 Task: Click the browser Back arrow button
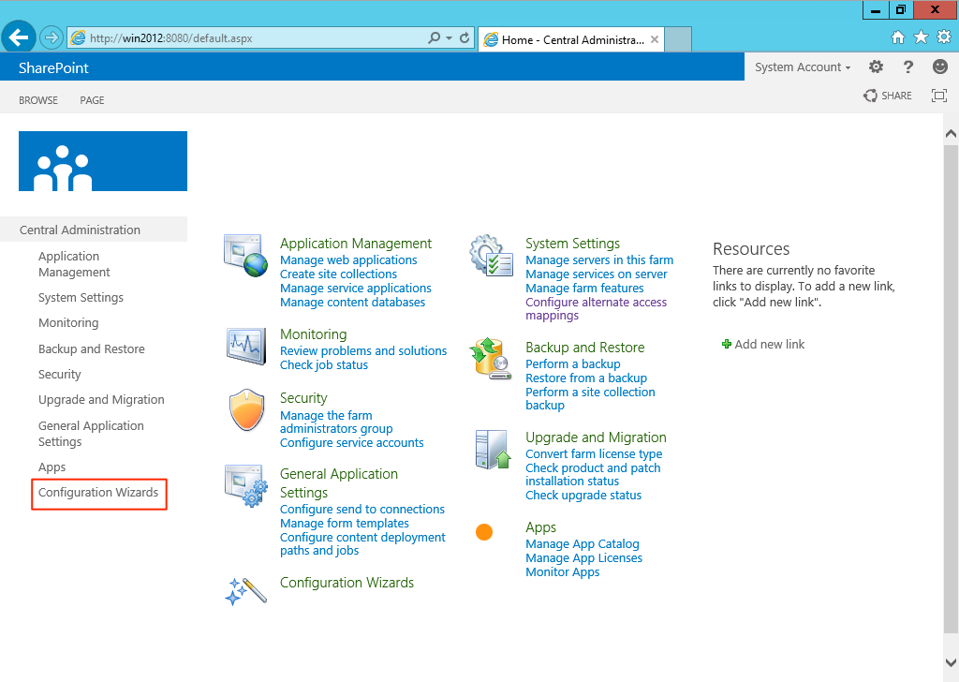19,37
